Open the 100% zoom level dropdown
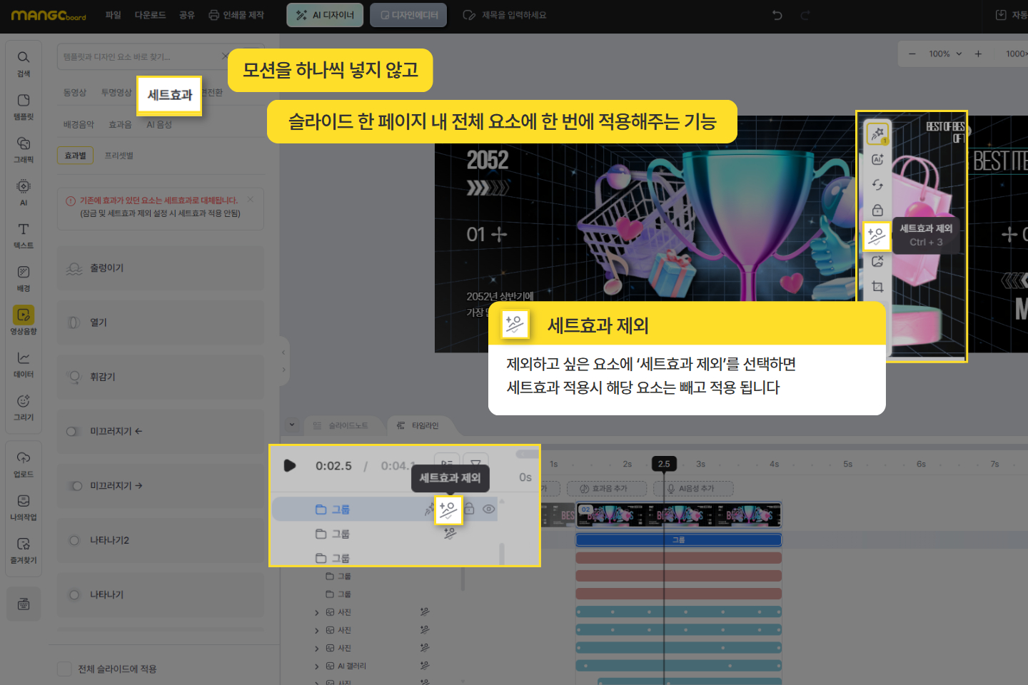 (x=945, y=54)
